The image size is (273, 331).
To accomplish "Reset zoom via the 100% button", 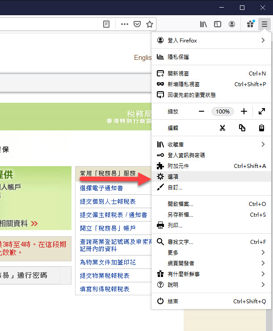I will pos(223,112).
